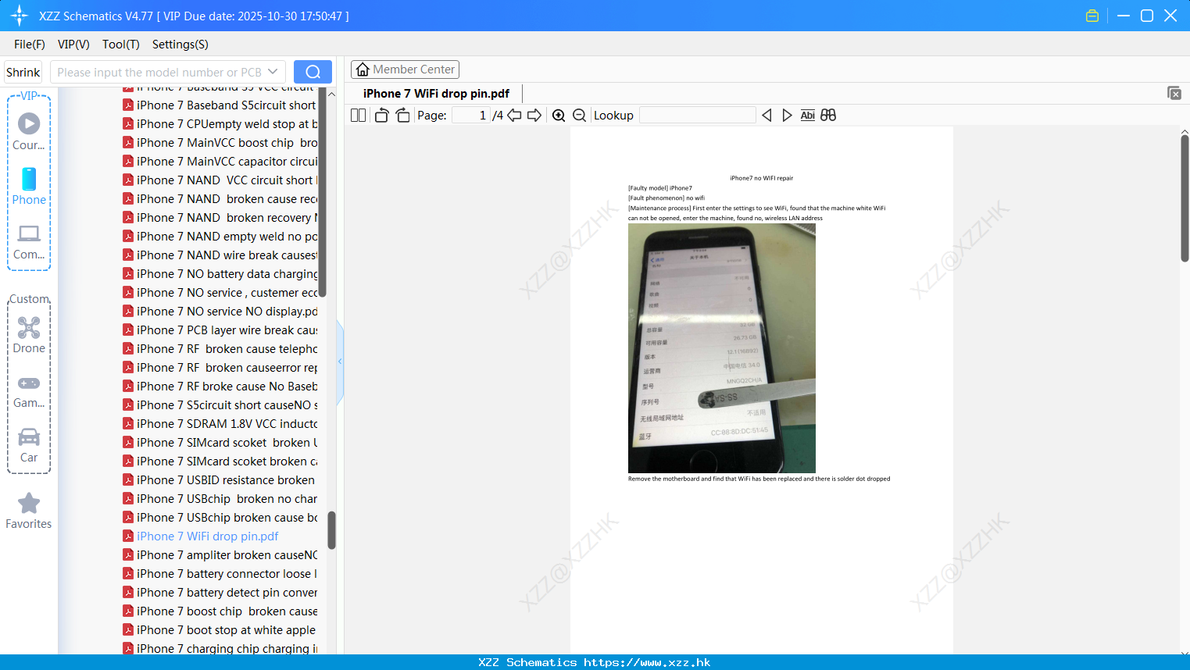
Task: Open iPhone 7 ampliter broken file
Action: point(220,554)
